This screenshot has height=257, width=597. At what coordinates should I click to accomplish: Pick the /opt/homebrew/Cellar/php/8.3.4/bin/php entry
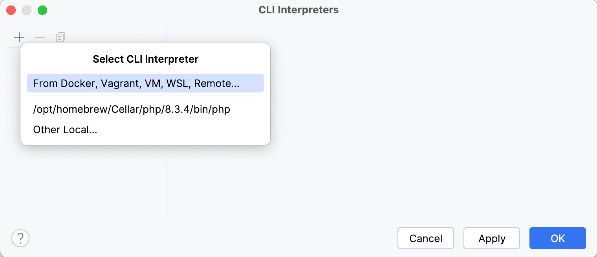[x=132, y=109]
